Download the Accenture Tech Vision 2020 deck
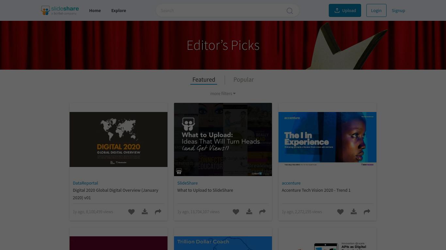Viewport: 446px width, 250px height. click(354, 212)
